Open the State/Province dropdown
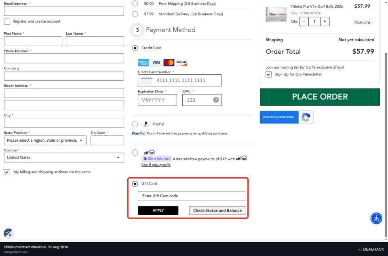Screen dimensions: 388x256 click(x=45, y=141)
